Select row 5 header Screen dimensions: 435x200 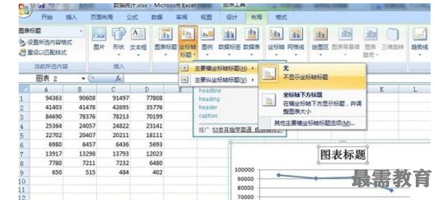(x=24, y=135)
